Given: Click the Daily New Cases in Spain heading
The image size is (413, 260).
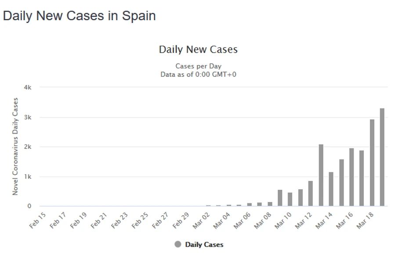Looking at the screenshot, I should click(80, 16).
